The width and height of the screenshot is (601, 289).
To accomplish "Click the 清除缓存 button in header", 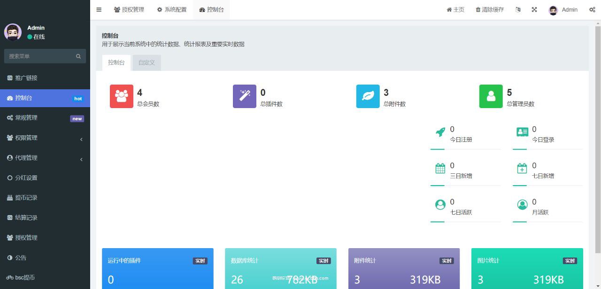I will (x=490, y=9).
